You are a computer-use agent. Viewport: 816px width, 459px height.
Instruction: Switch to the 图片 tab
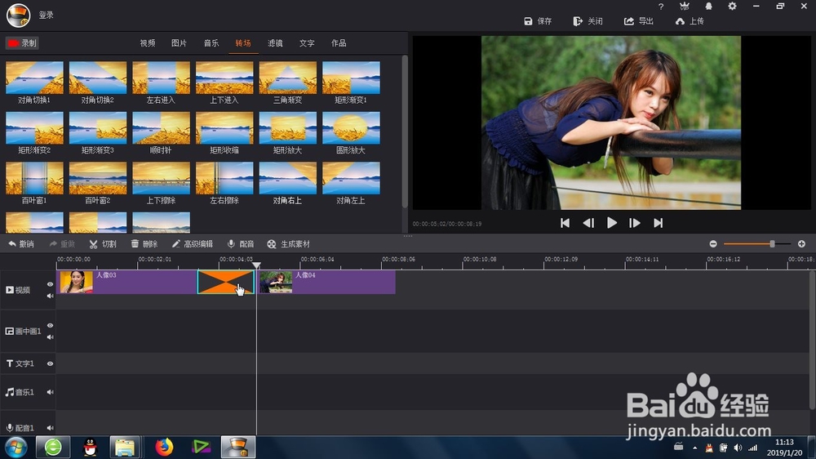click(179, 43)
